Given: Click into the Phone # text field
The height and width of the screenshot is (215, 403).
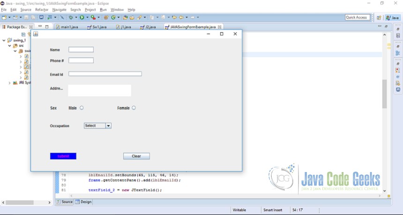Looking at the screenshot, I should click(x=81, y=60).
